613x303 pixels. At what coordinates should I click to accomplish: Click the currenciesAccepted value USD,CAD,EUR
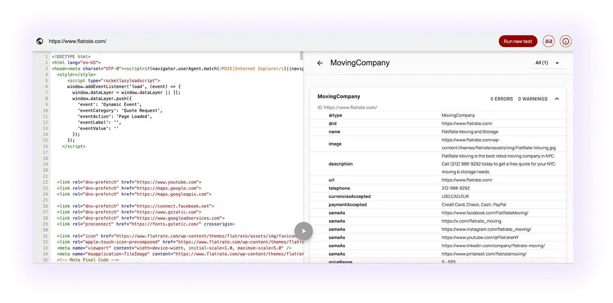tap(455, 196)
